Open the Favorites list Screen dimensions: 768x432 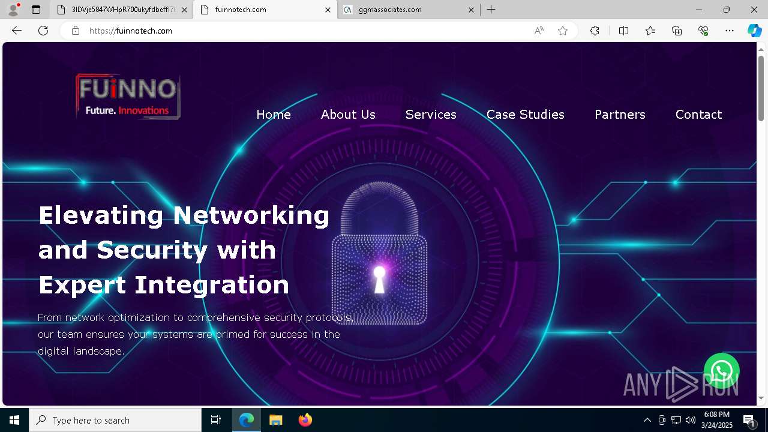coord(650,31)
